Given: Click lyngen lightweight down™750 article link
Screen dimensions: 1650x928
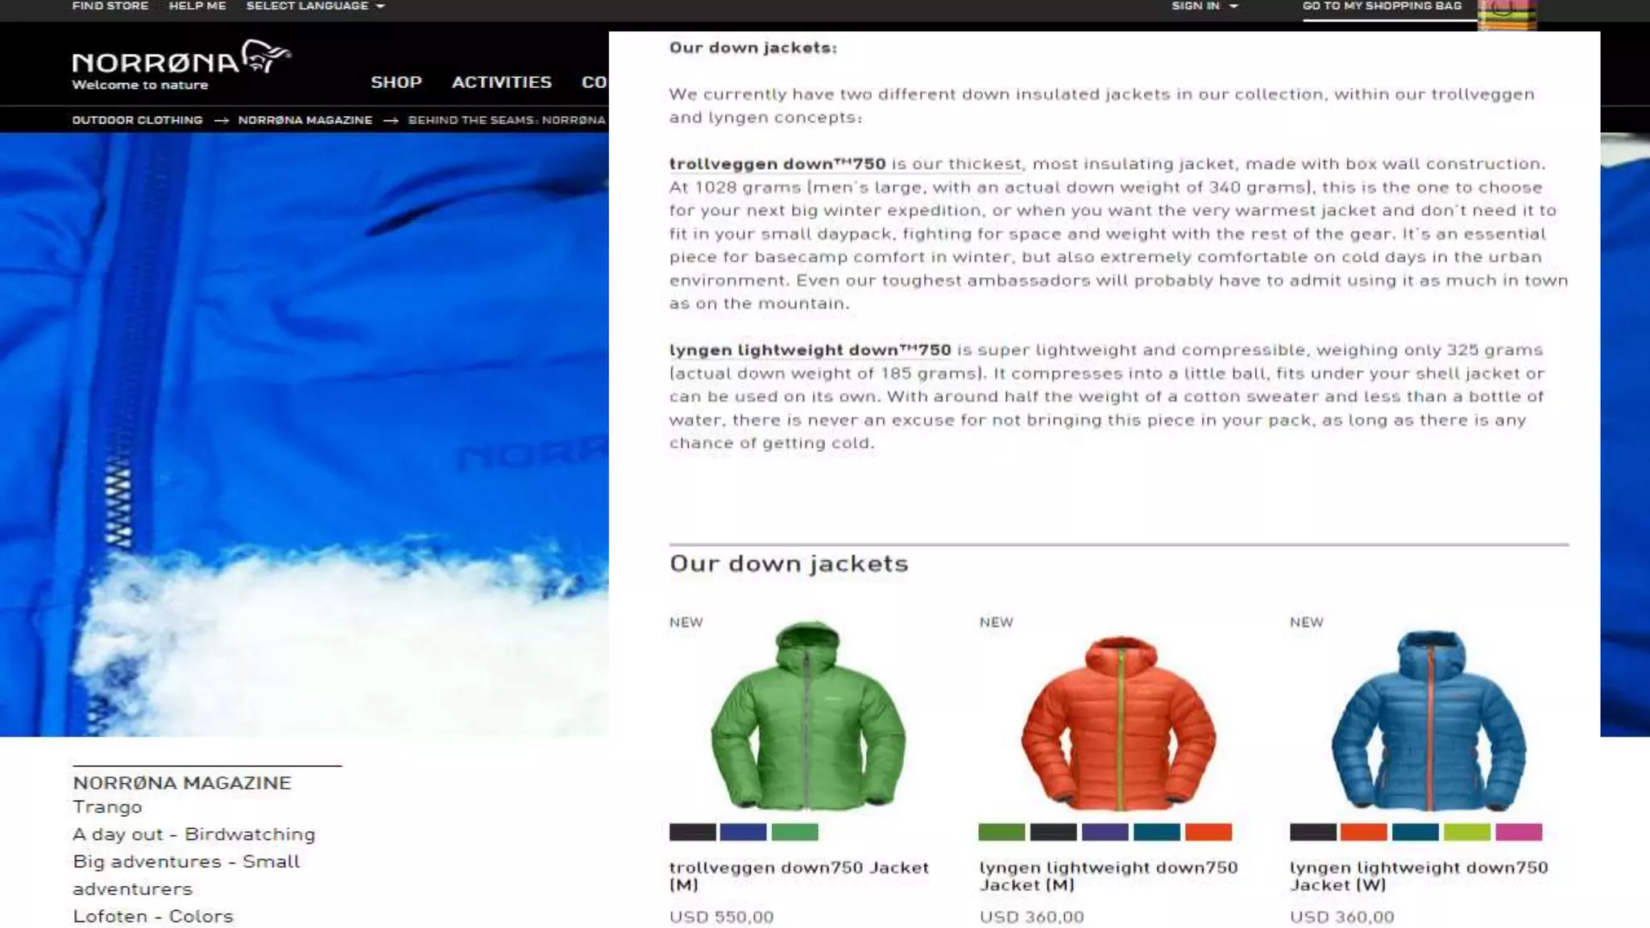Looking at the screenshot, I should (810, 350).
